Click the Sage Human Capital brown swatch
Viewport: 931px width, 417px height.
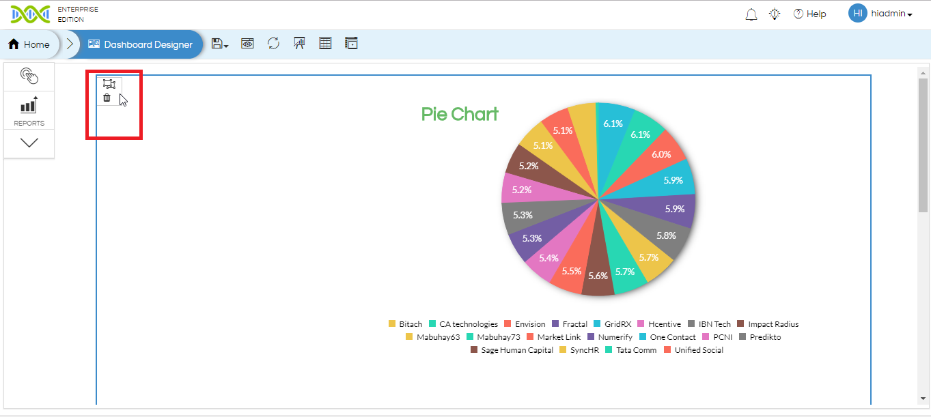[475, 350]
